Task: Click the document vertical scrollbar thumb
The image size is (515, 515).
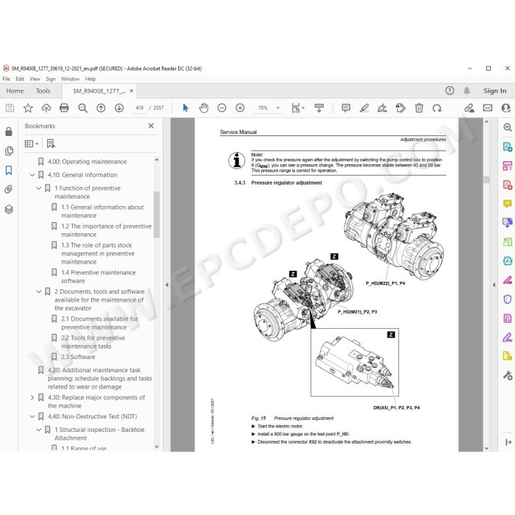Action: 486,180
